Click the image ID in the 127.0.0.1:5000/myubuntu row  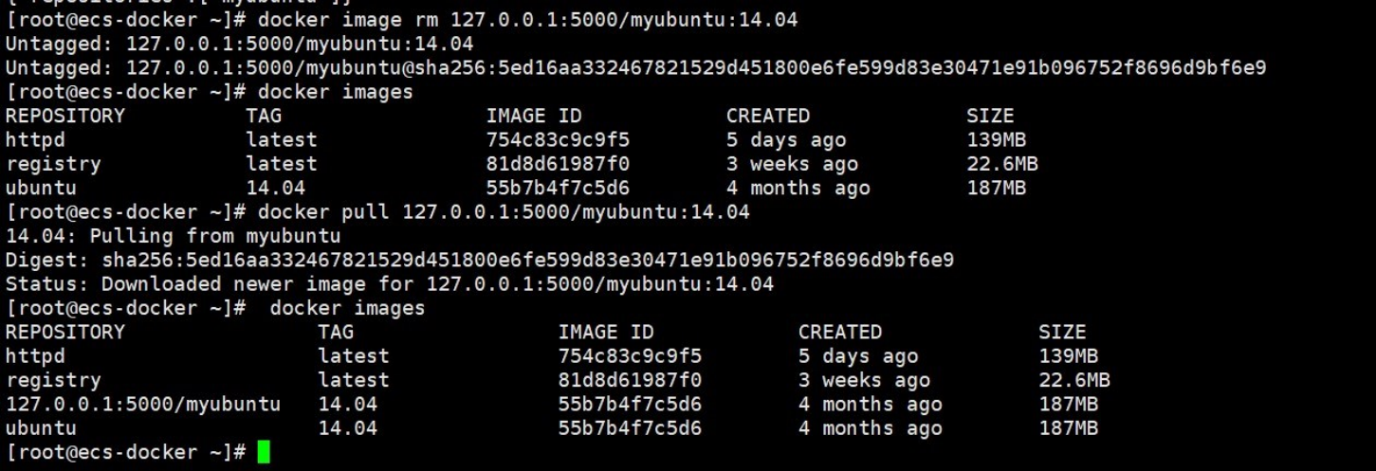(x=630, y=405)
